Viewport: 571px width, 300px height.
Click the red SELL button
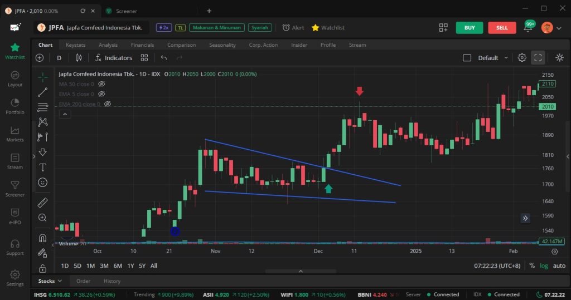(502, 28)
